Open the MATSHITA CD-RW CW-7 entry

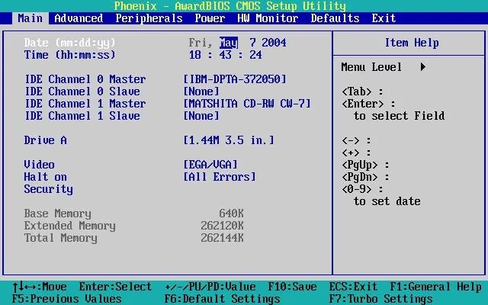pos(247,104)
